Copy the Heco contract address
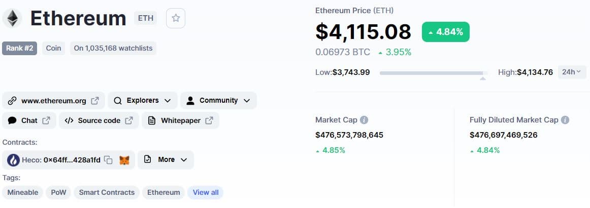This screenshot has width=590, height=208. (108, 160)
